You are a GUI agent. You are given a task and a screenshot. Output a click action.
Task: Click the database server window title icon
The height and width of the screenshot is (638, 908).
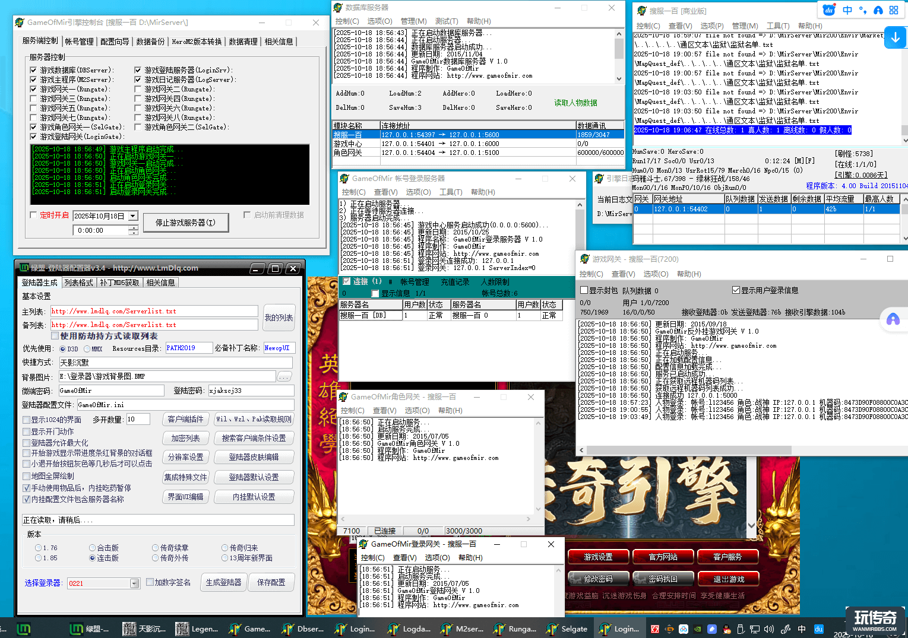[338, 8]
